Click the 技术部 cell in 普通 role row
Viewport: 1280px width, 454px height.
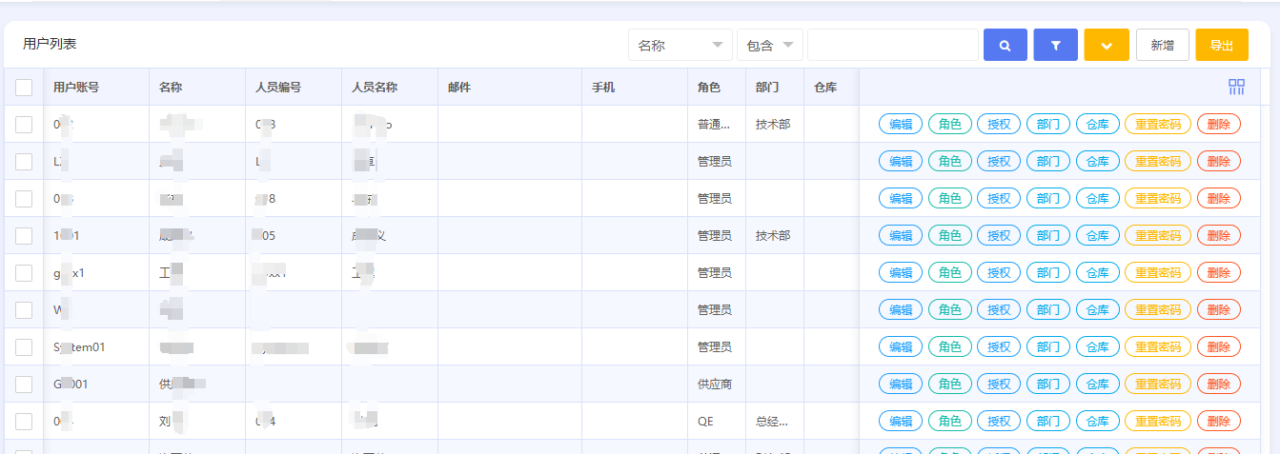(773, 124)
